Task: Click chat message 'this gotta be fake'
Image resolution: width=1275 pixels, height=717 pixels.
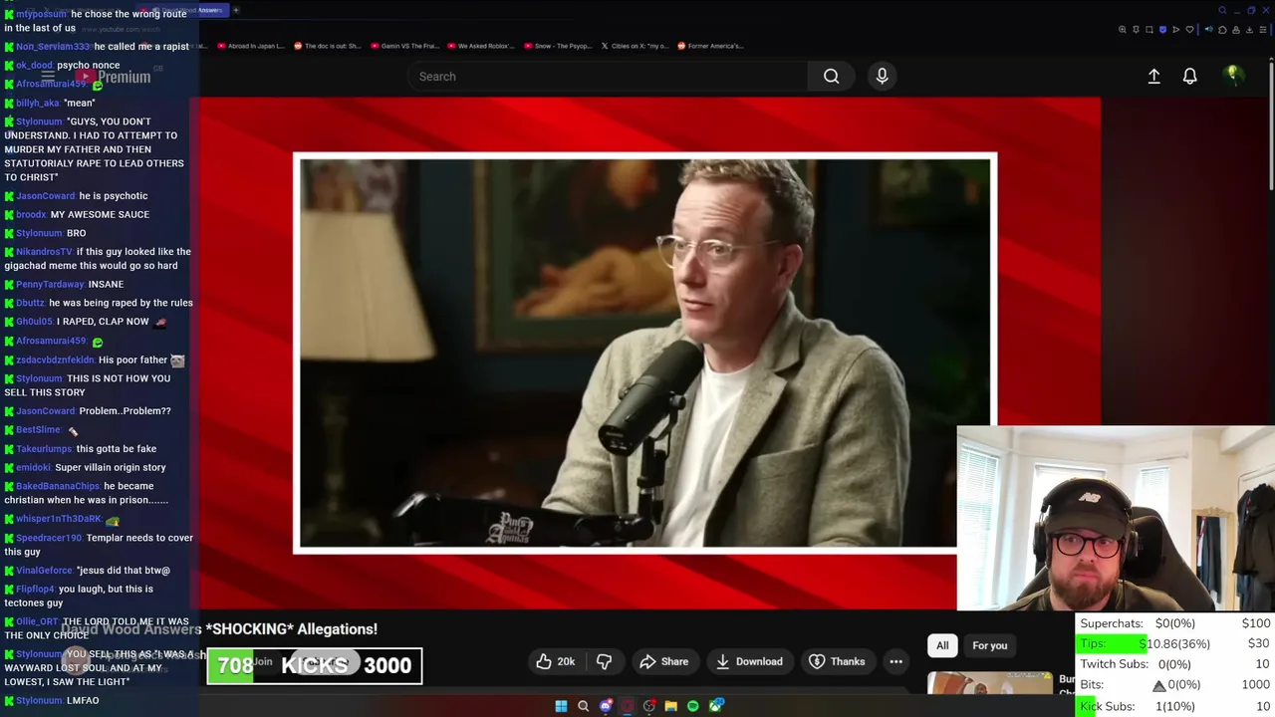Action: pos(116,449)
